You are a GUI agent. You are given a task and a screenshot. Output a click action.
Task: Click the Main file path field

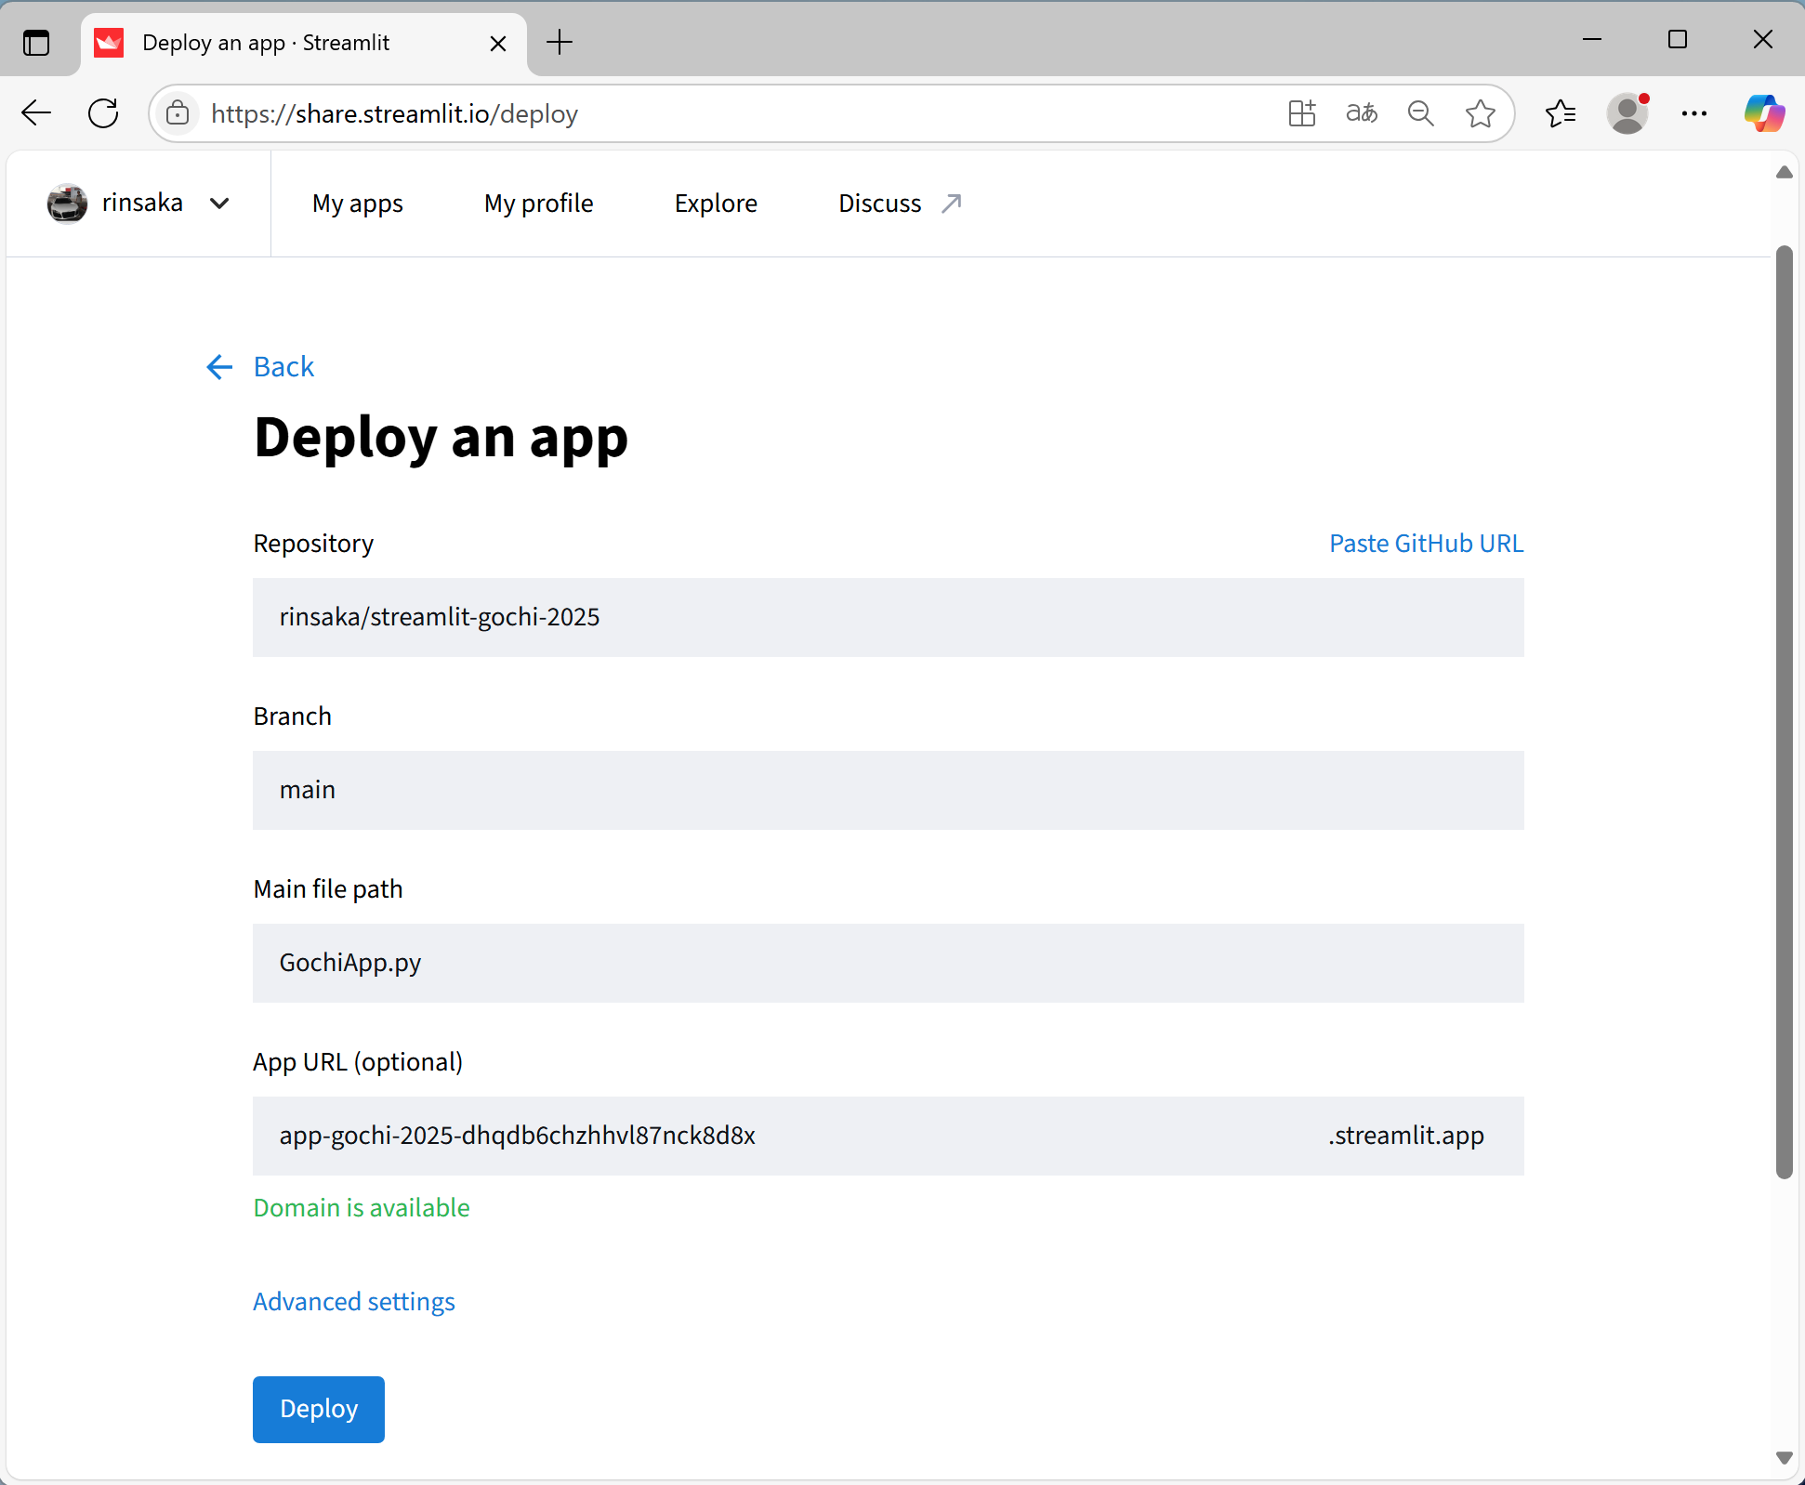[889, 963]
